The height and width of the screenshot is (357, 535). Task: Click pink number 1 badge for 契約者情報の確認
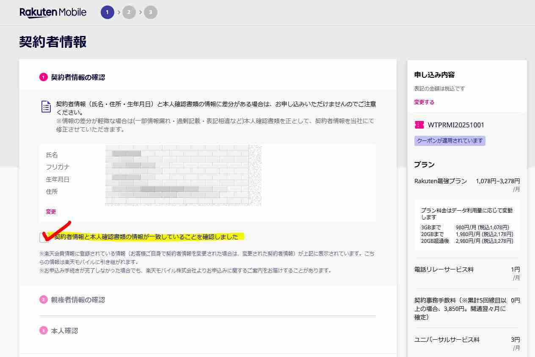43,77
